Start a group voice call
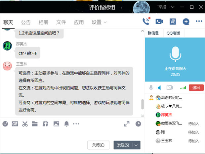The height and width of the screenshot is (154, 205). tap(146, 22)
